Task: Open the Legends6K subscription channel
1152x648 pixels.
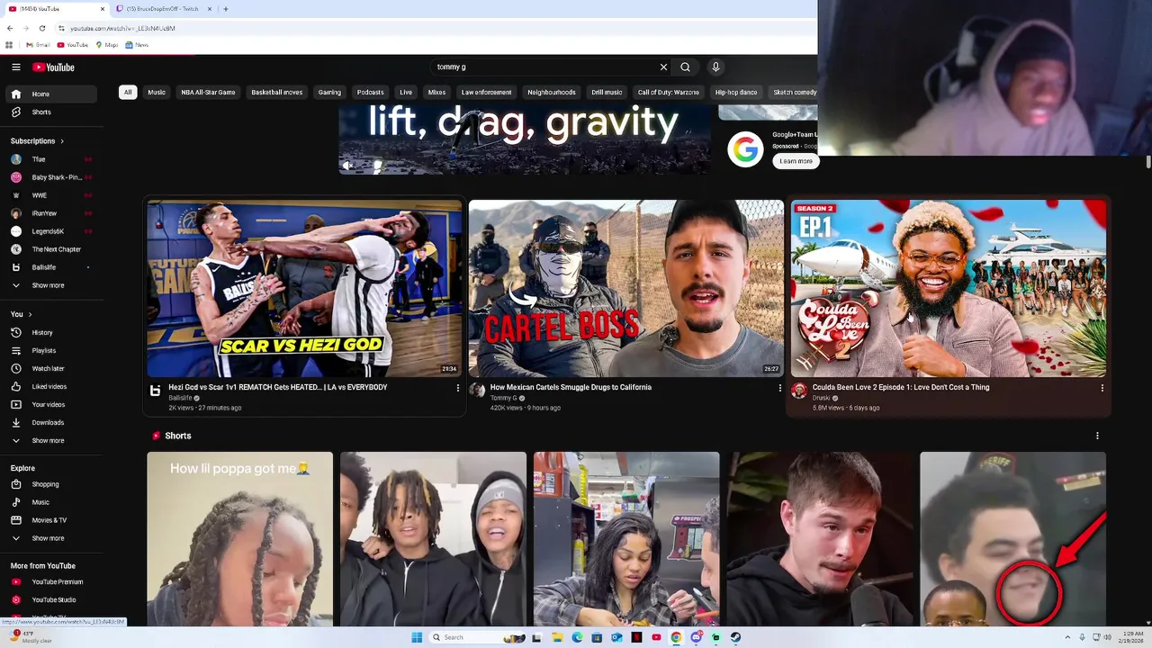Action: (50, 231)
